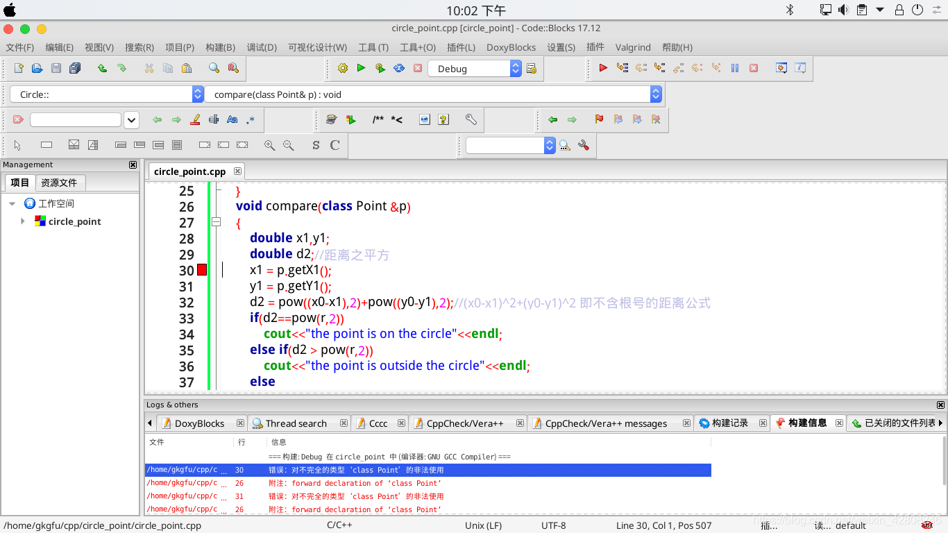The image size is (948, 533).
Task: Toggle source view S button
Action: pos(316,145)
